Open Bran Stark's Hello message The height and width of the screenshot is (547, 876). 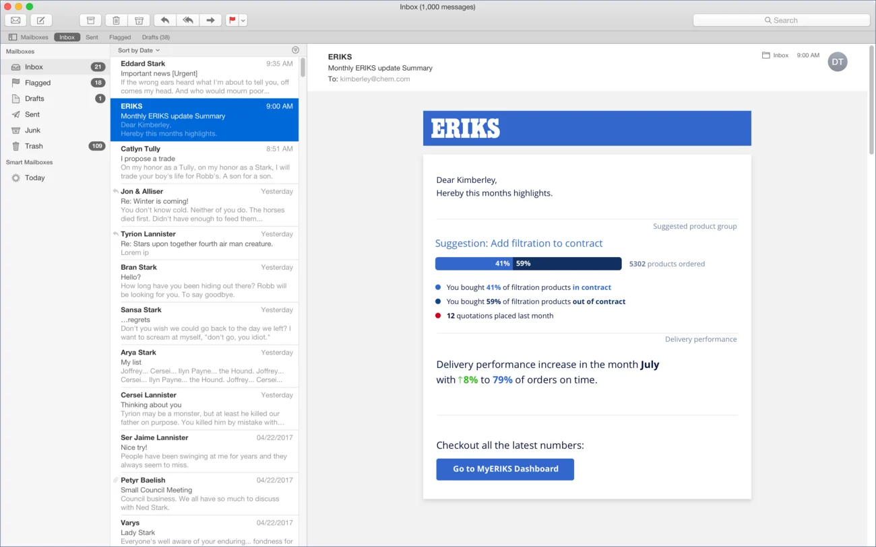204,281
